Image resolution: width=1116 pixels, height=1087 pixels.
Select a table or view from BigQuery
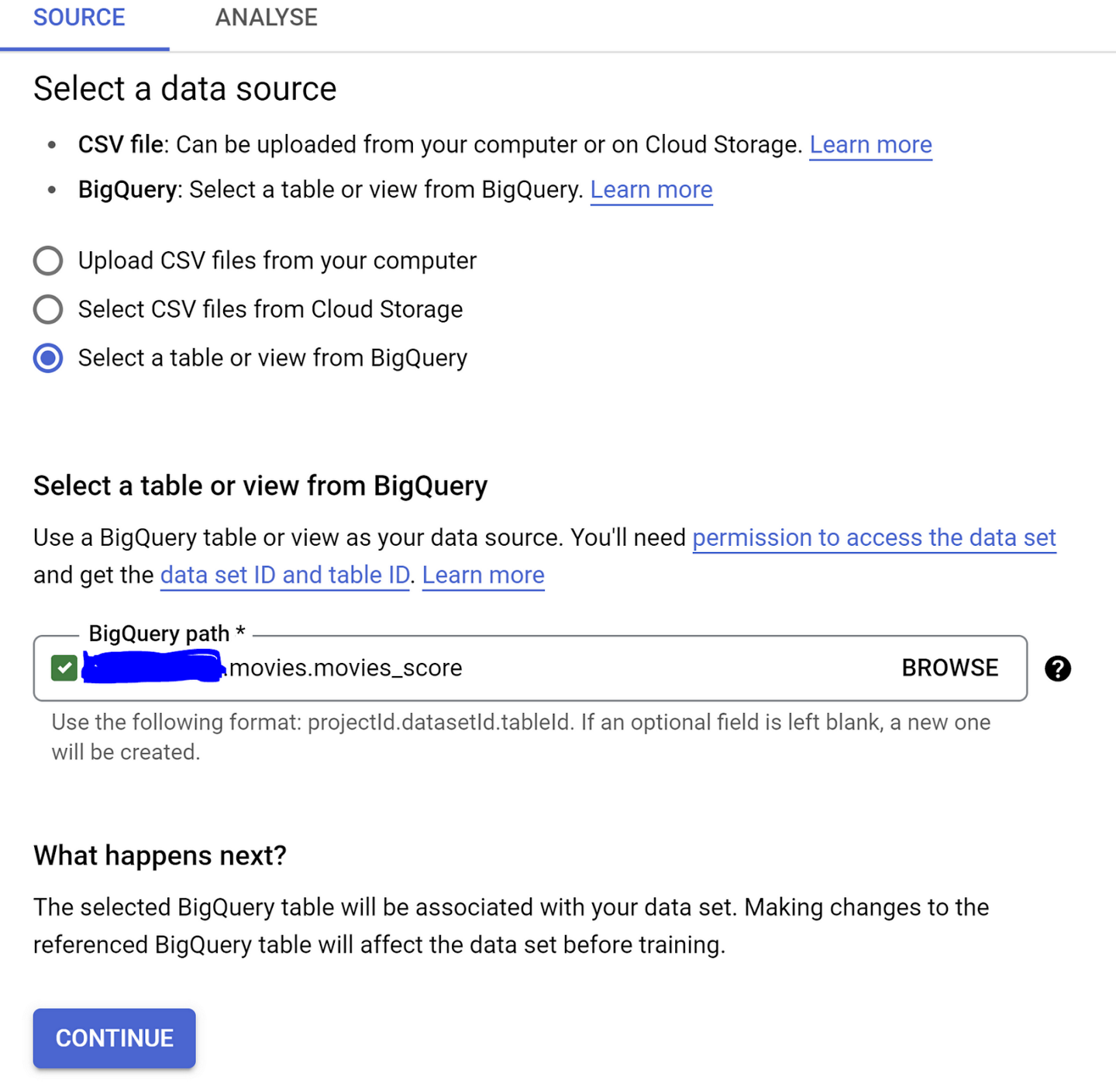[x=47, y=357]
